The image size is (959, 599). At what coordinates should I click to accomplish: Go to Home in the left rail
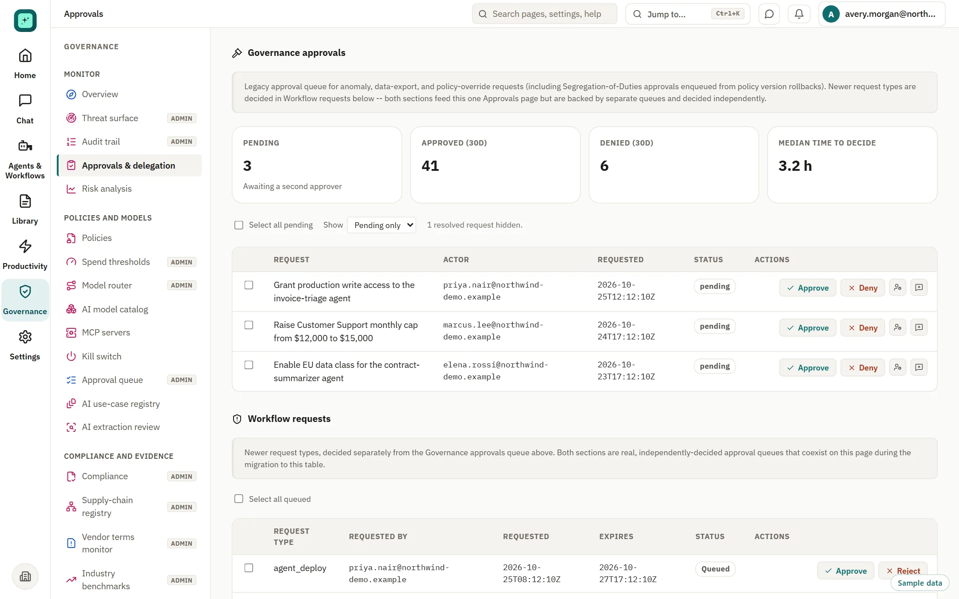(25, 64)
